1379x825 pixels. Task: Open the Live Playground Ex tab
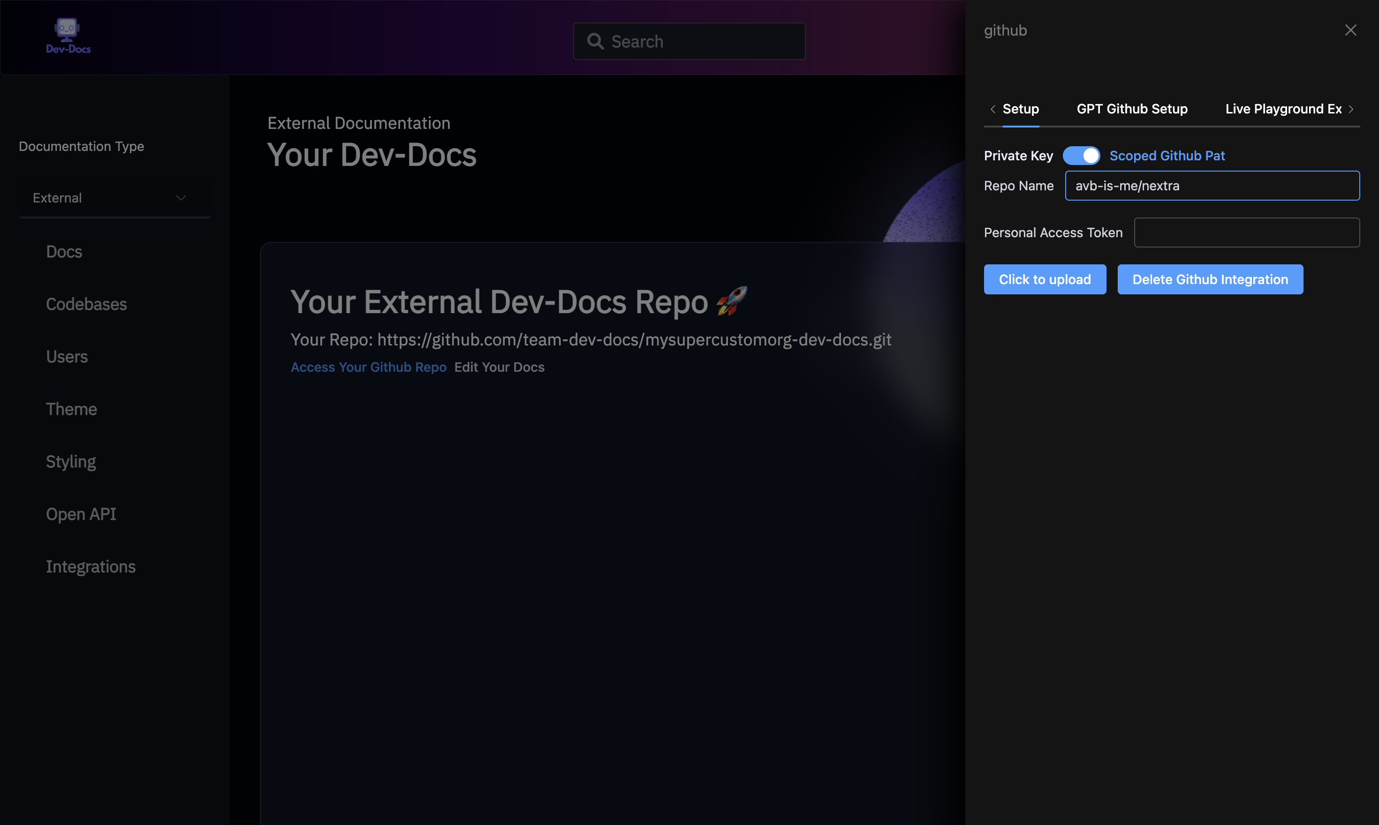(x=1283, y=109)
